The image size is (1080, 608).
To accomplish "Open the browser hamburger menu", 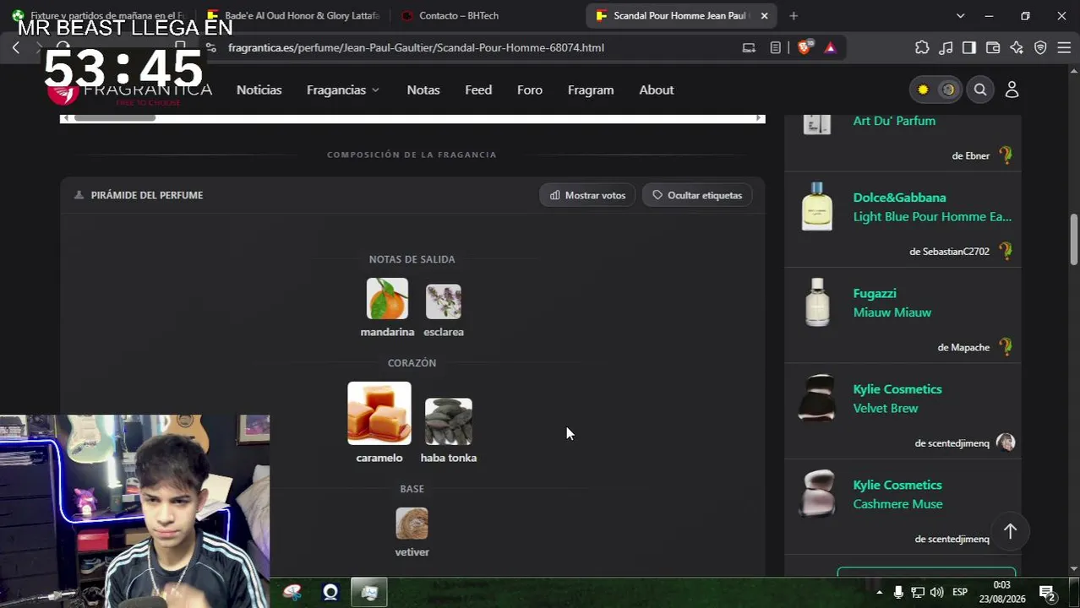I will tap(1064, 47).
